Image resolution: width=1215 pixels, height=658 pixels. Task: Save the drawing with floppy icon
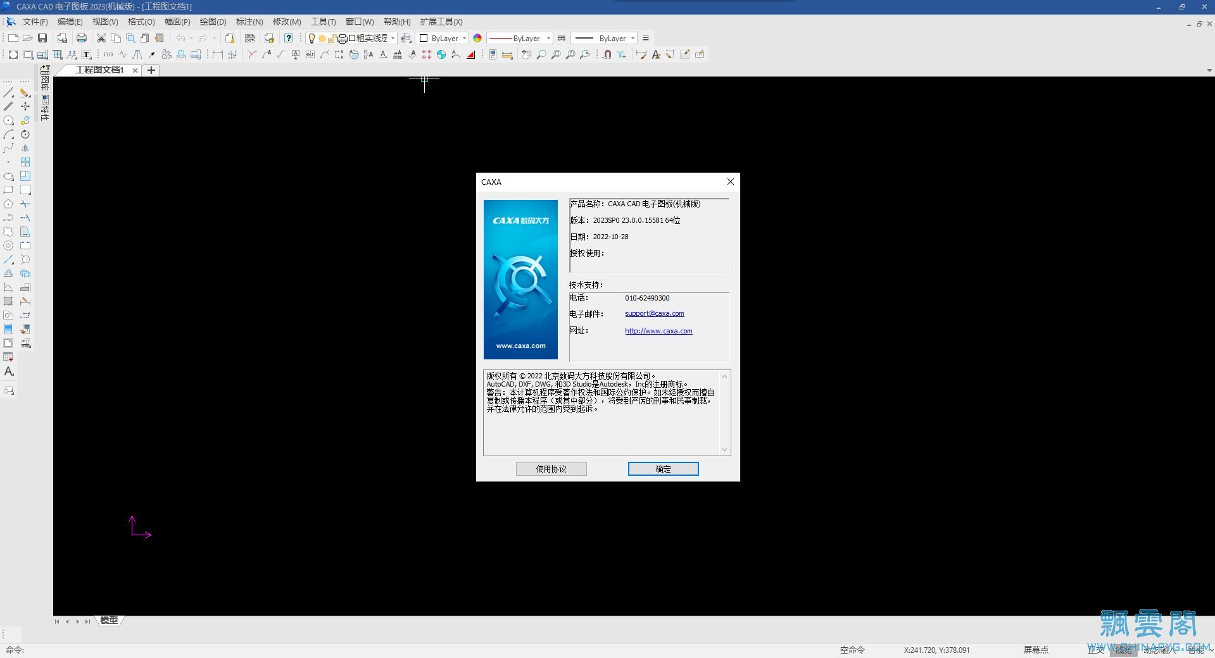coord(42,38)
